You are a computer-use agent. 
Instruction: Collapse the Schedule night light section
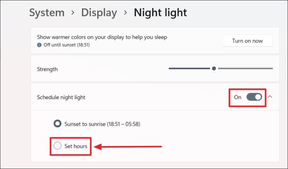coord(270,97)
